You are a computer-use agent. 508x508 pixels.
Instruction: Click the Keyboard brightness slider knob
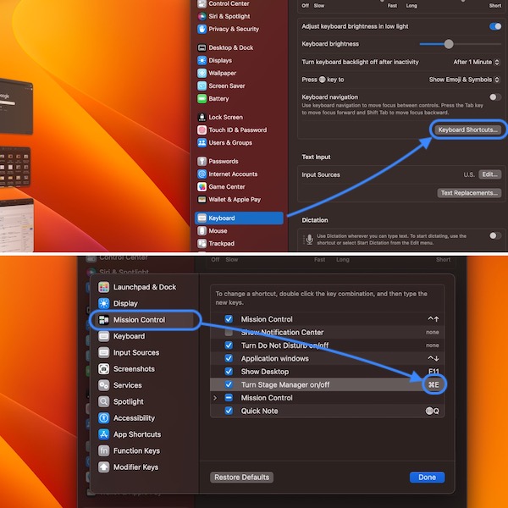click(449, 44)
